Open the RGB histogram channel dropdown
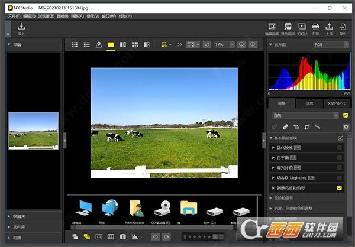 [x=331, y=44]
